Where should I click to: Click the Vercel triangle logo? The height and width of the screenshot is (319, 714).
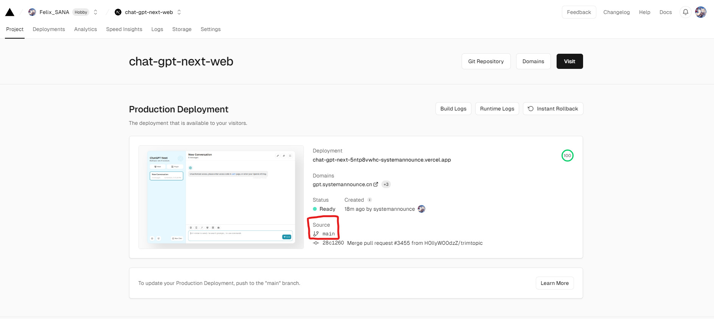click(10, 12)
